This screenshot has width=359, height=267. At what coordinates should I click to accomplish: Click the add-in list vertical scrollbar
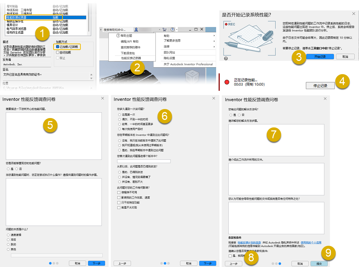coord(89,19)
